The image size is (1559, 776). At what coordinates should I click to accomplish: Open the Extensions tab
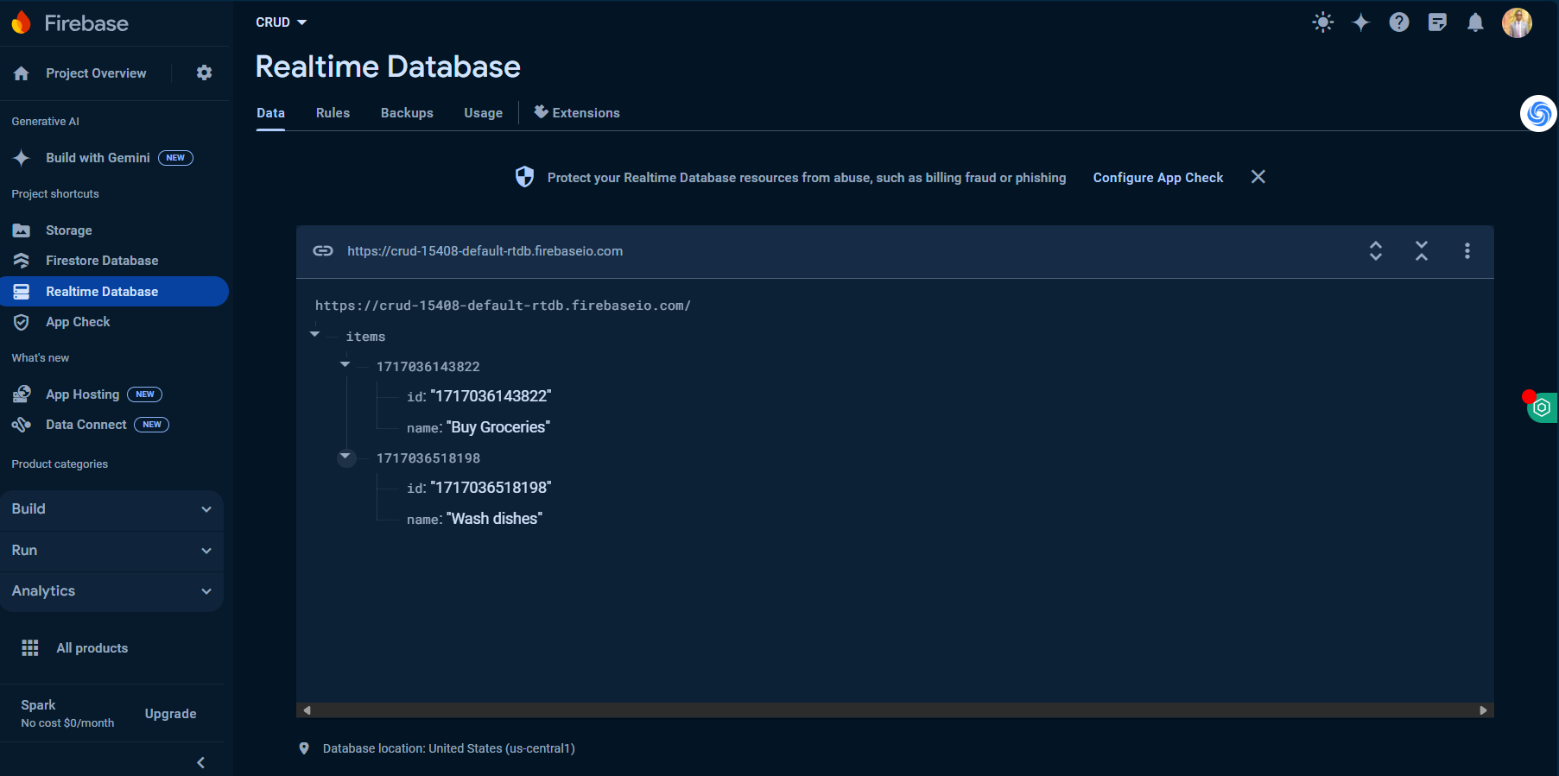click(577, 113)
